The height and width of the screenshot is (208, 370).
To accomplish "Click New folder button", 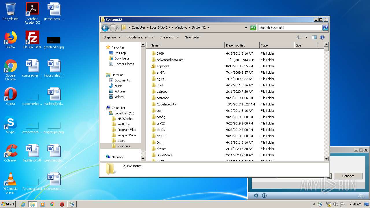I will point(192,37).
